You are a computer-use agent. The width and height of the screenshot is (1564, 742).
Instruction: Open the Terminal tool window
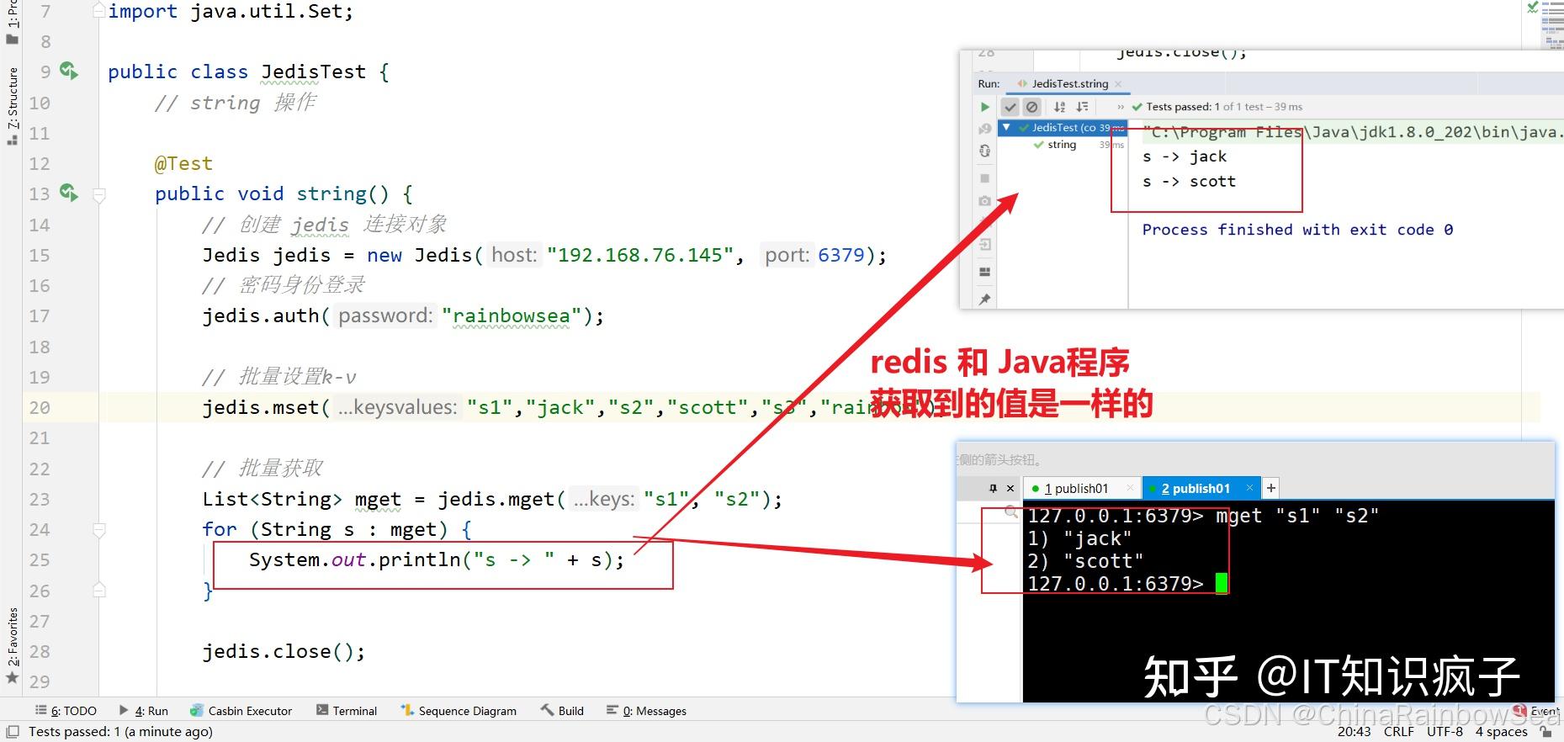pyautogui.click(x=347, y=711)
